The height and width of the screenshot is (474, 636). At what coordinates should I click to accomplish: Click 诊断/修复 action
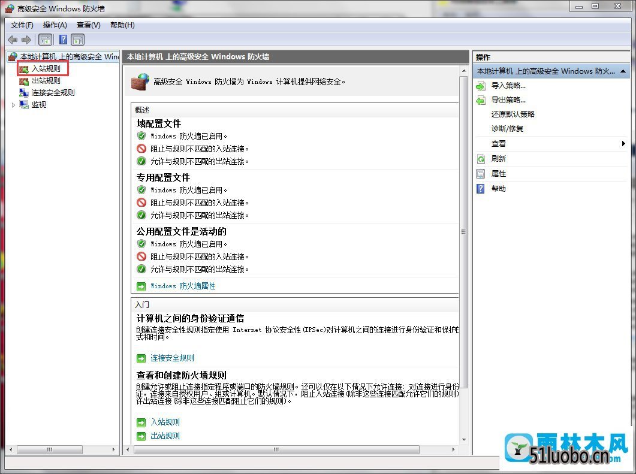pos(507,128)
